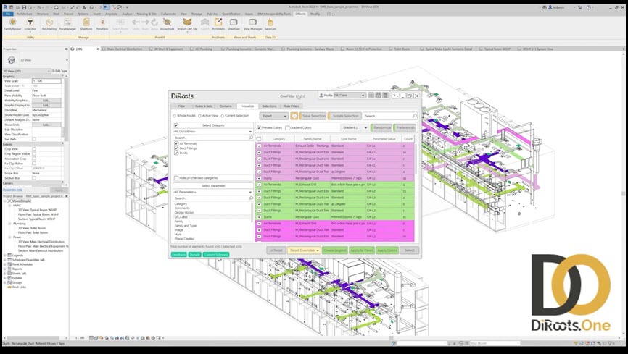Click the Text tool icon in quick access toolbar

(84, 7)
